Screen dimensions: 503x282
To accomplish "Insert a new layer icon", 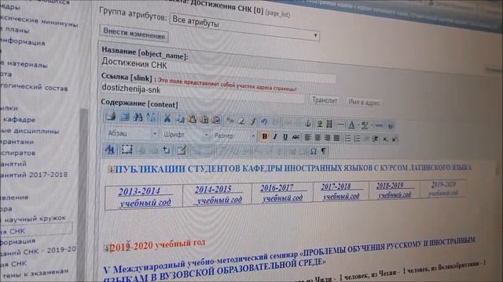I will click(166, 150).
